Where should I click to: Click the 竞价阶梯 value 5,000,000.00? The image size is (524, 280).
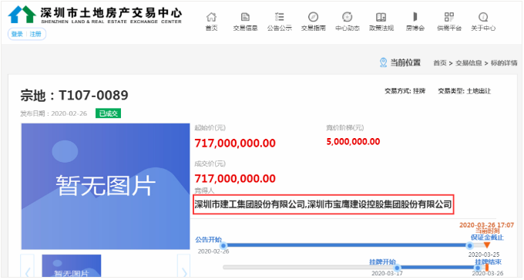click(x=353, y=142)
